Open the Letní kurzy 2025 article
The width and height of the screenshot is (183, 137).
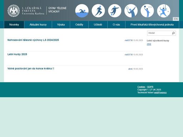click(17, 54)
